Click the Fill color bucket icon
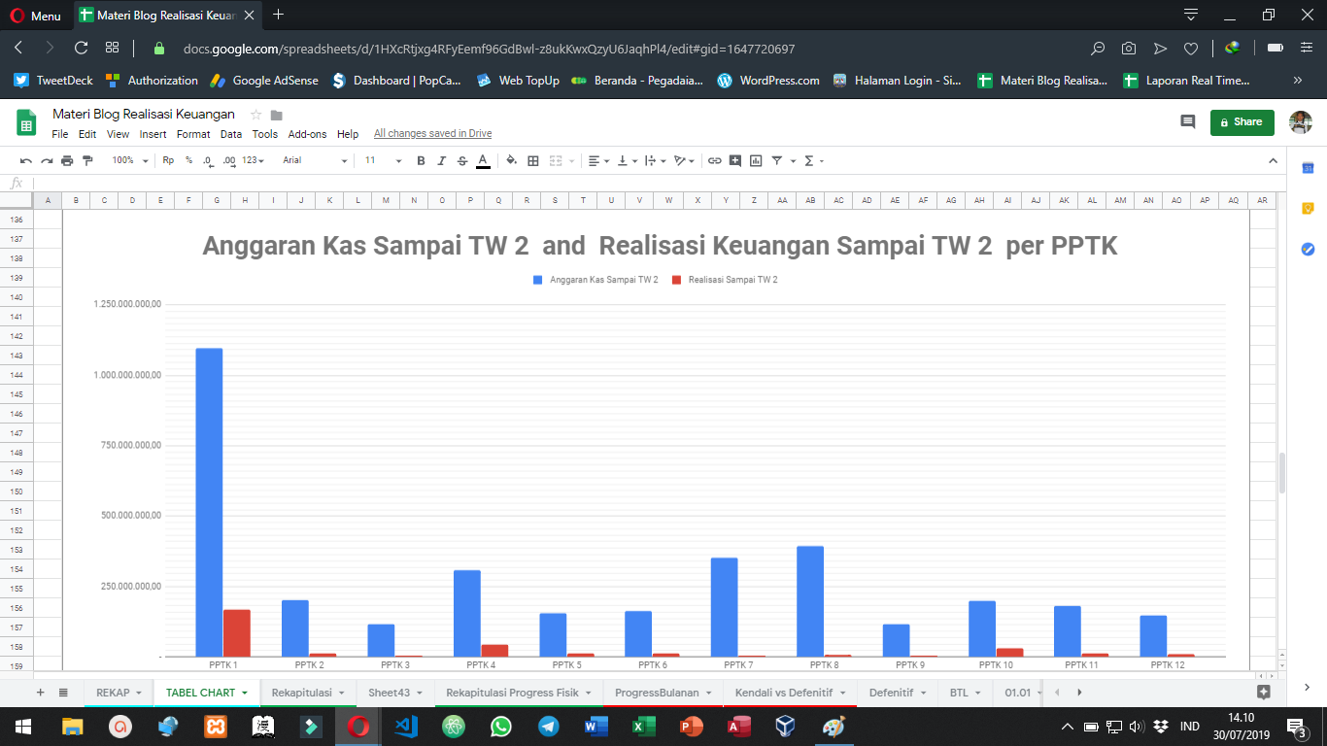This screenshot has width=1327, height=746. tap(512, 160)
